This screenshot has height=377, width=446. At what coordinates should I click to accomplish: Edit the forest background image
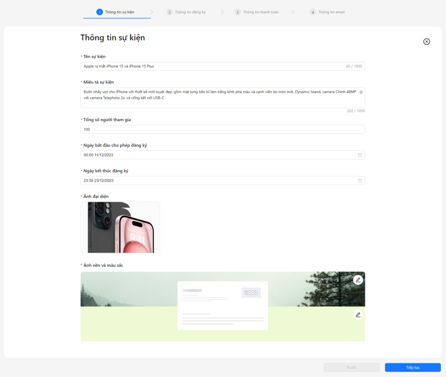coord(358,280)
